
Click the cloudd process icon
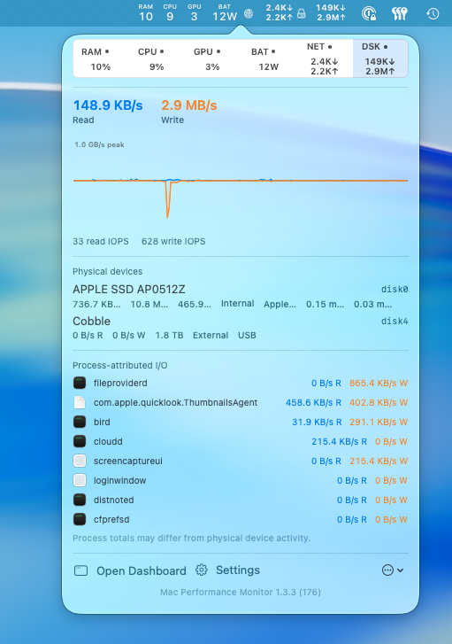(80, 441)
